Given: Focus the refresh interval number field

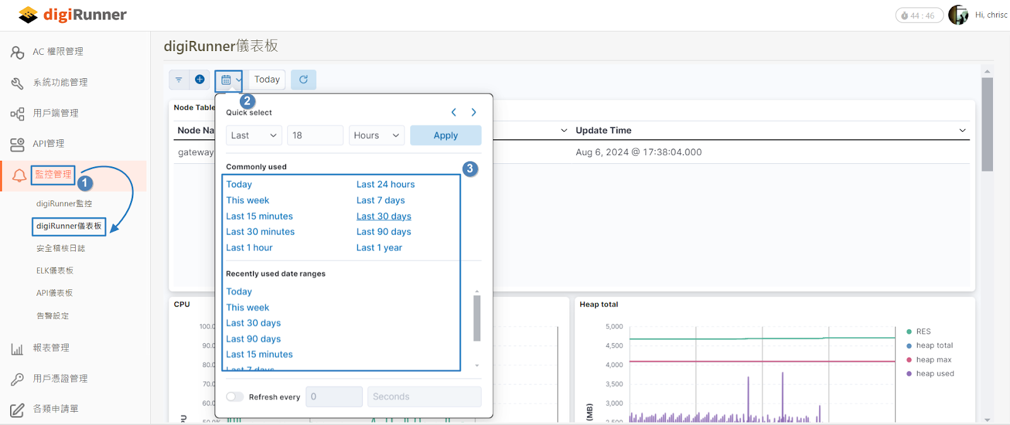Looking at the screenshot, I should pos(334,397).
